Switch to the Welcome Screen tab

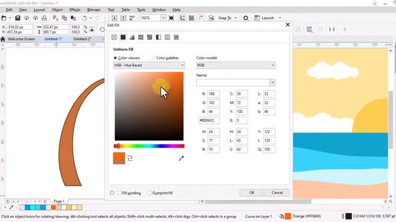[21, 39]
